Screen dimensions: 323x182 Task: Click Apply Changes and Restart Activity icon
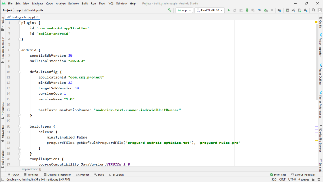coord(235,10)
